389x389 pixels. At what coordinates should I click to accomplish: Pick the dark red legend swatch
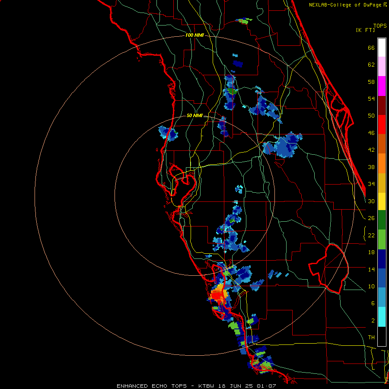[x=382, y=105]
